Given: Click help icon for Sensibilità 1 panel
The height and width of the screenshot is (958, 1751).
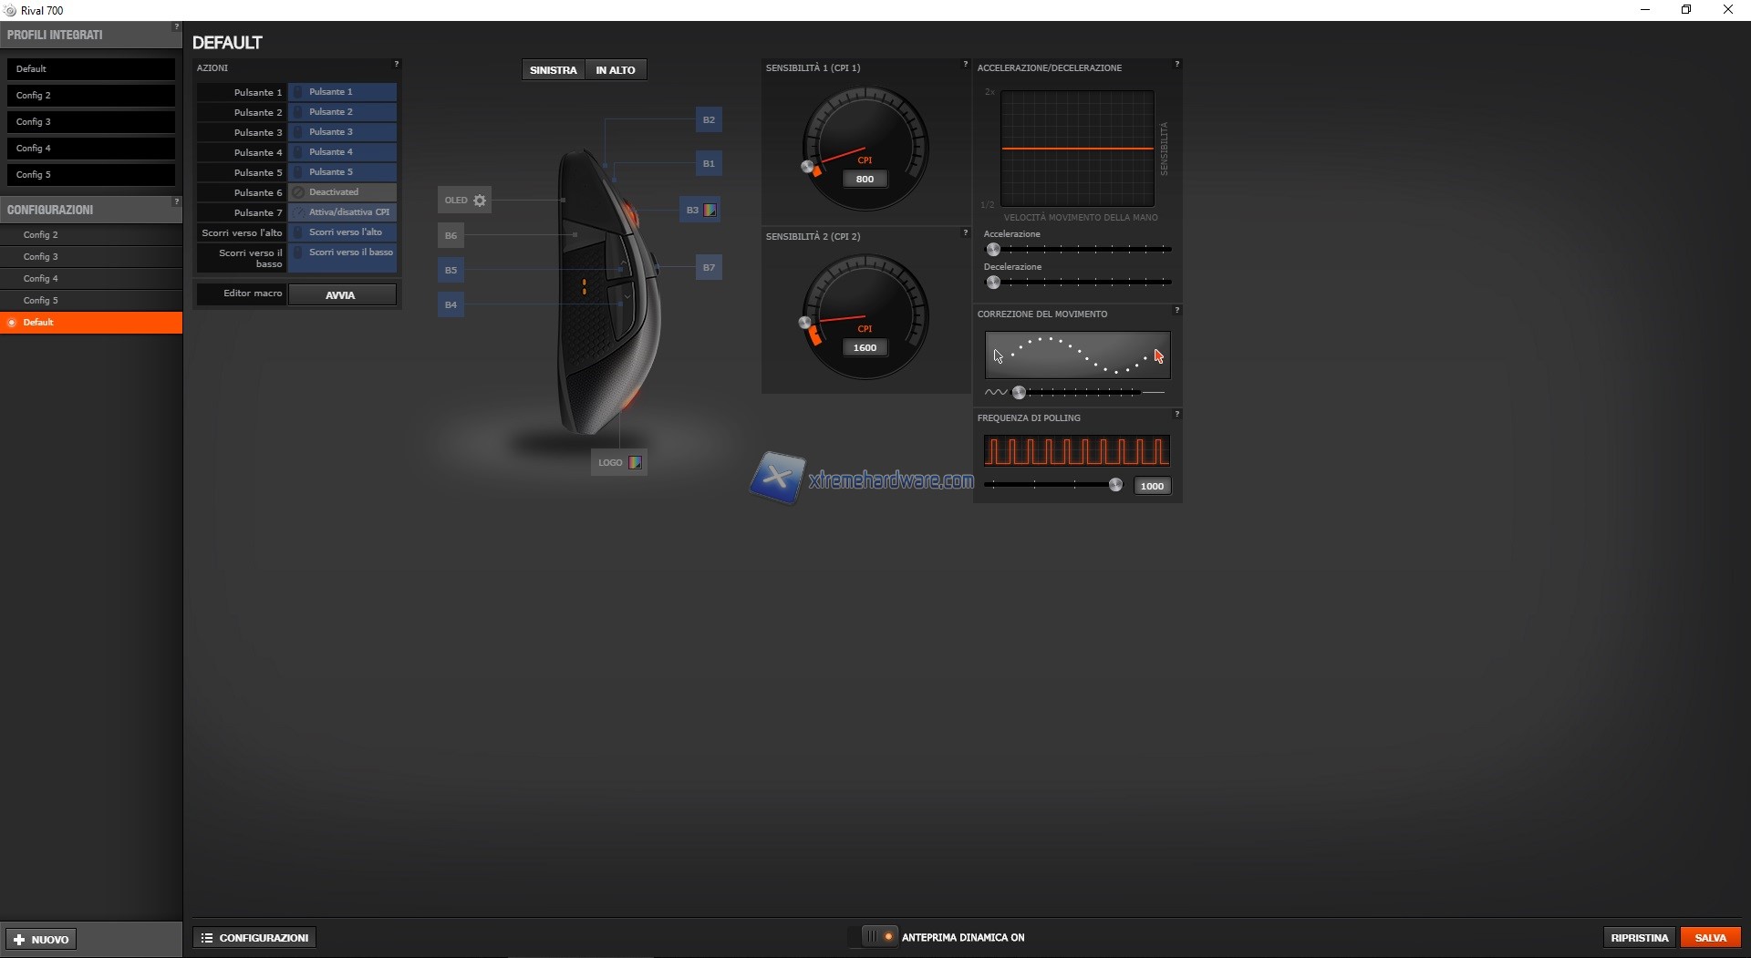Looking at the screenshot, I should click(x=965, y=65).
